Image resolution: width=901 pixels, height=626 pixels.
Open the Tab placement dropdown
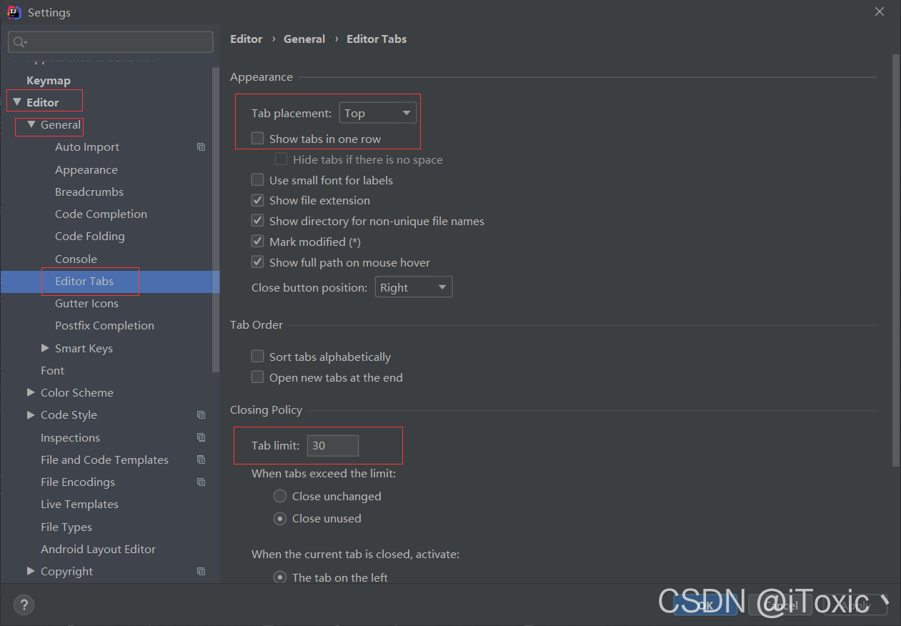click(x=378, y=112)
